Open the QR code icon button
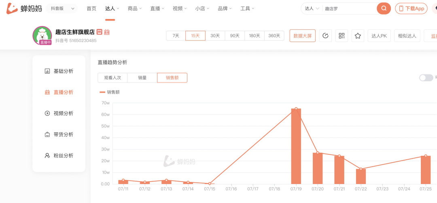Image resolution: width=437 pixels, height=203 pixels. (x=342, y=36)
